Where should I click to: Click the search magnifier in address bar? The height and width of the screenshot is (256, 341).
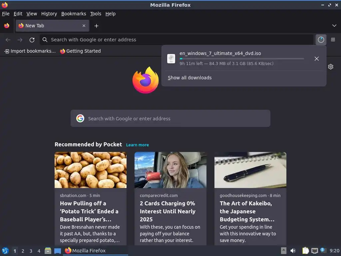click(x=45, y=40)
